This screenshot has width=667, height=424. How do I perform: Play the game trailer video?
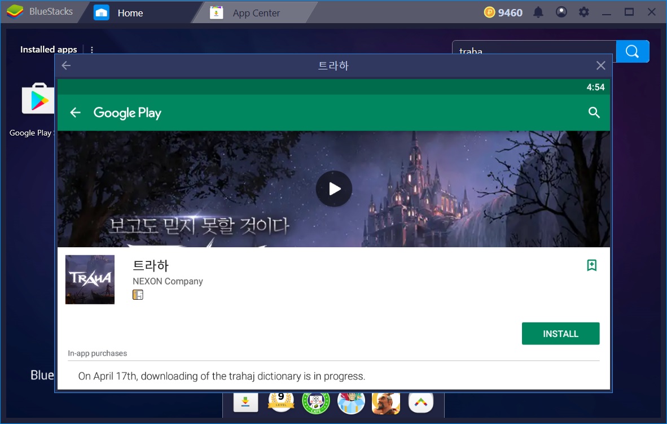pos(334,189)
